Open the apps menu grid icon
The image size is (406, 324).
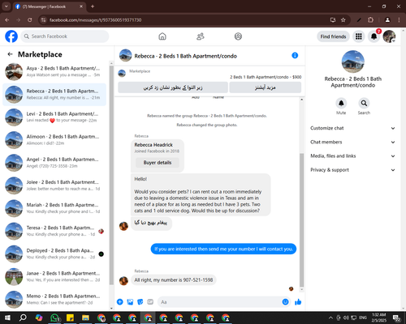(359, 36)
